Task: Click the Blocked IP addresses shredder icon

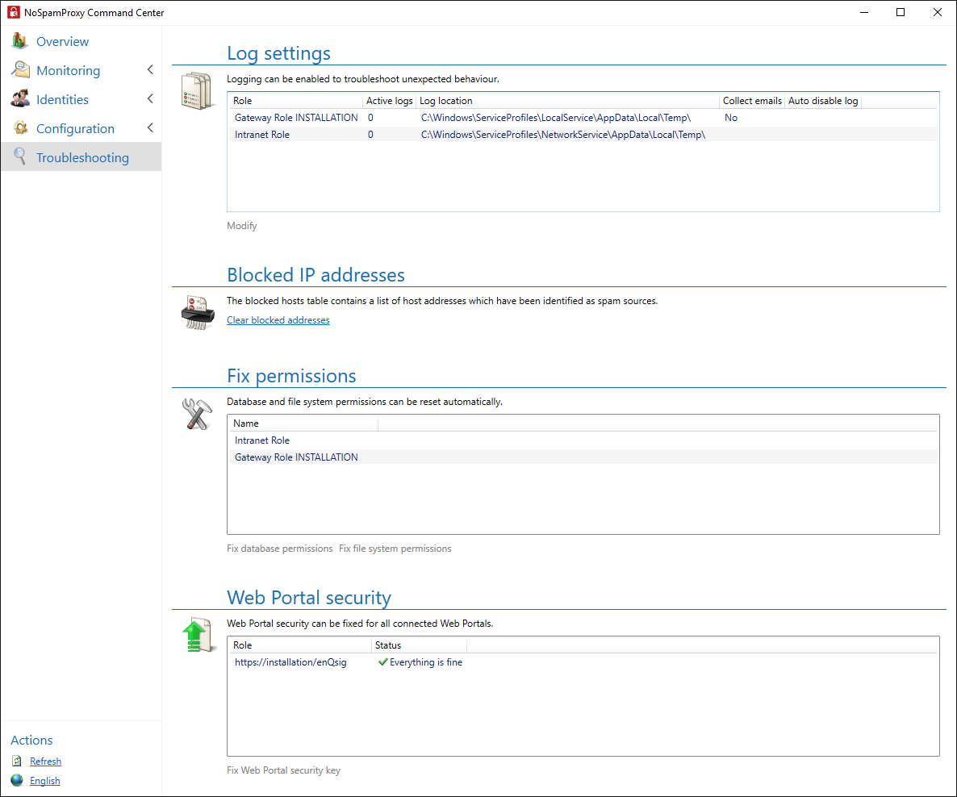Action: (x=198, y=312)
